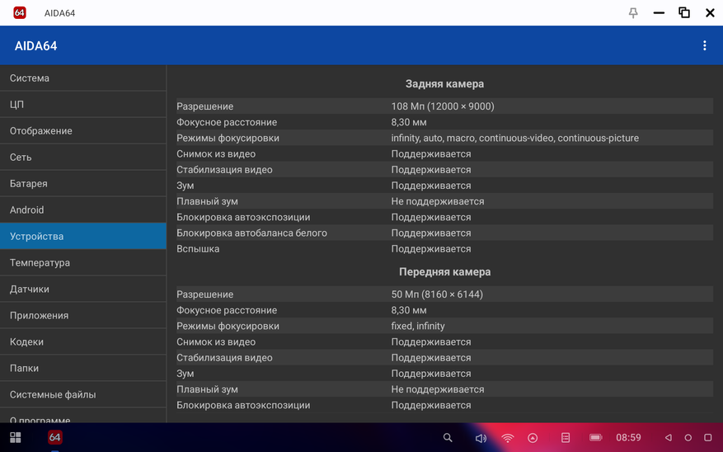Click the circled arrow tray icon
This screenshot has height=452, width=723.
[x=533, y=438]
